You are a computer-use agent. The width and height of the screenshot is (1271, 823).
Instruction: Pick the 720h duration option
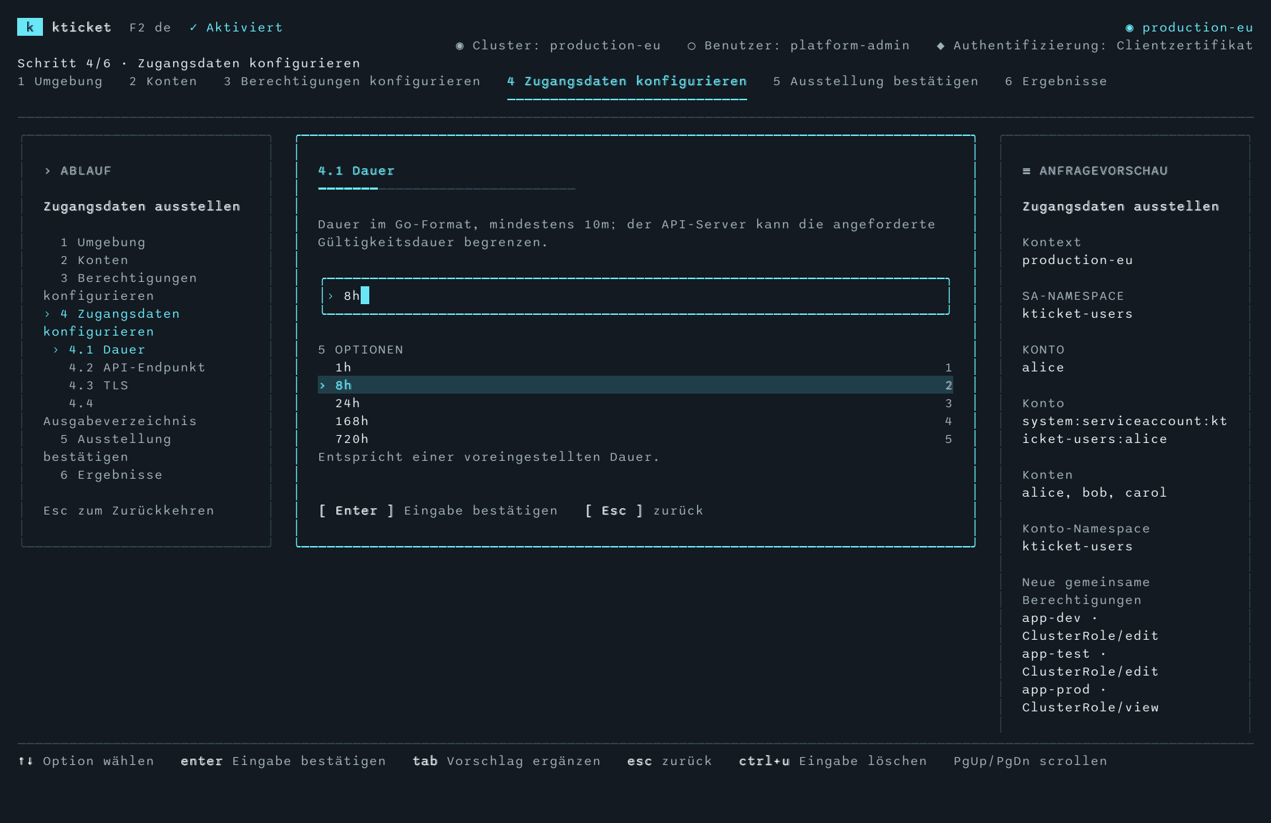(635, 439)
